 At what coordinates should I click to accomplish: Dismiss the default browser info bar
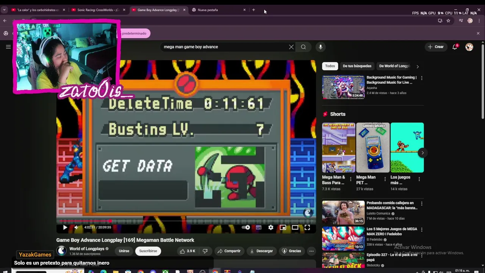coord(478,33)
